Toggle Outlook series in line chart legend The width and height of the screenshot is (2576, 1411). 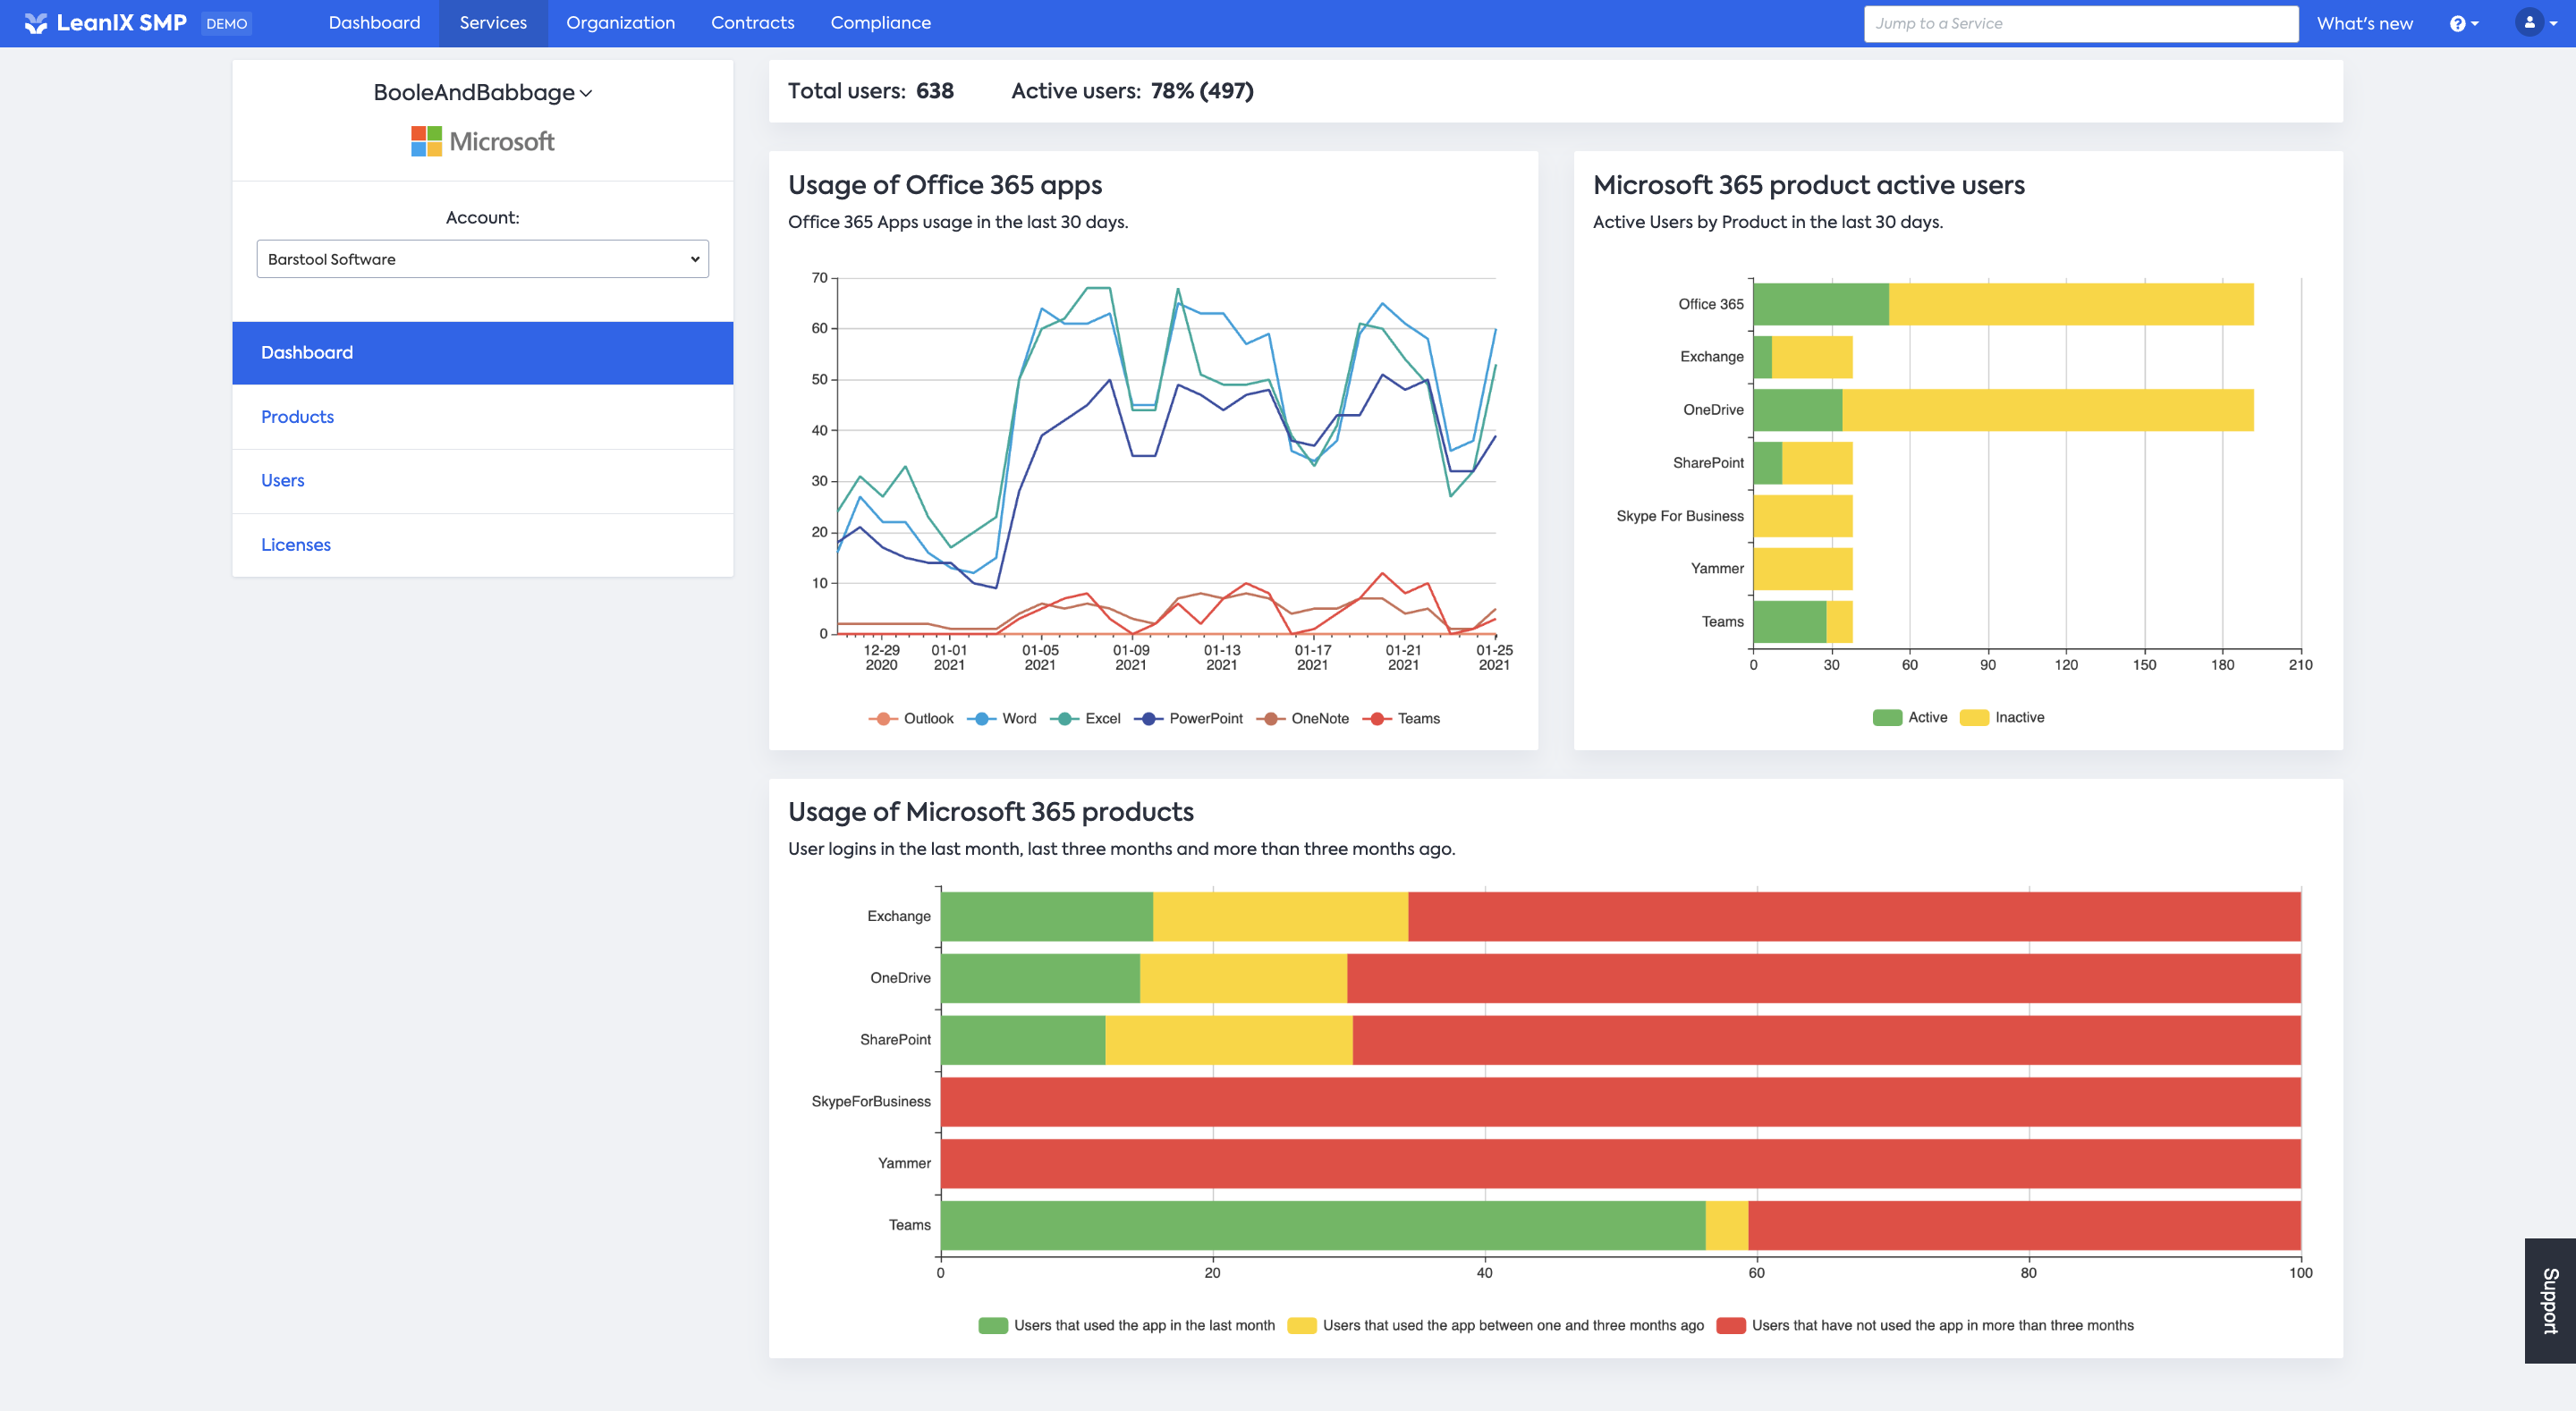[x=883, y=719]
